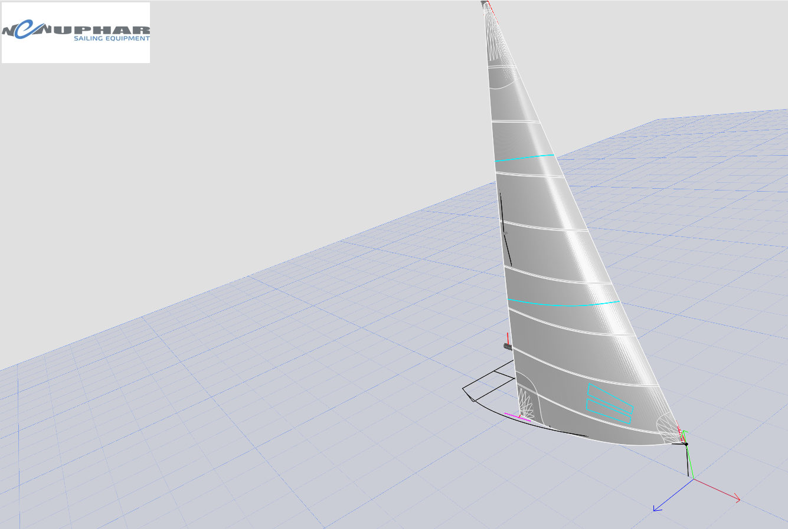This screenshot has width=788, height=529.
Task: Click the Nenuphar Sailing Equipment logo
Action: click(76, 32)
